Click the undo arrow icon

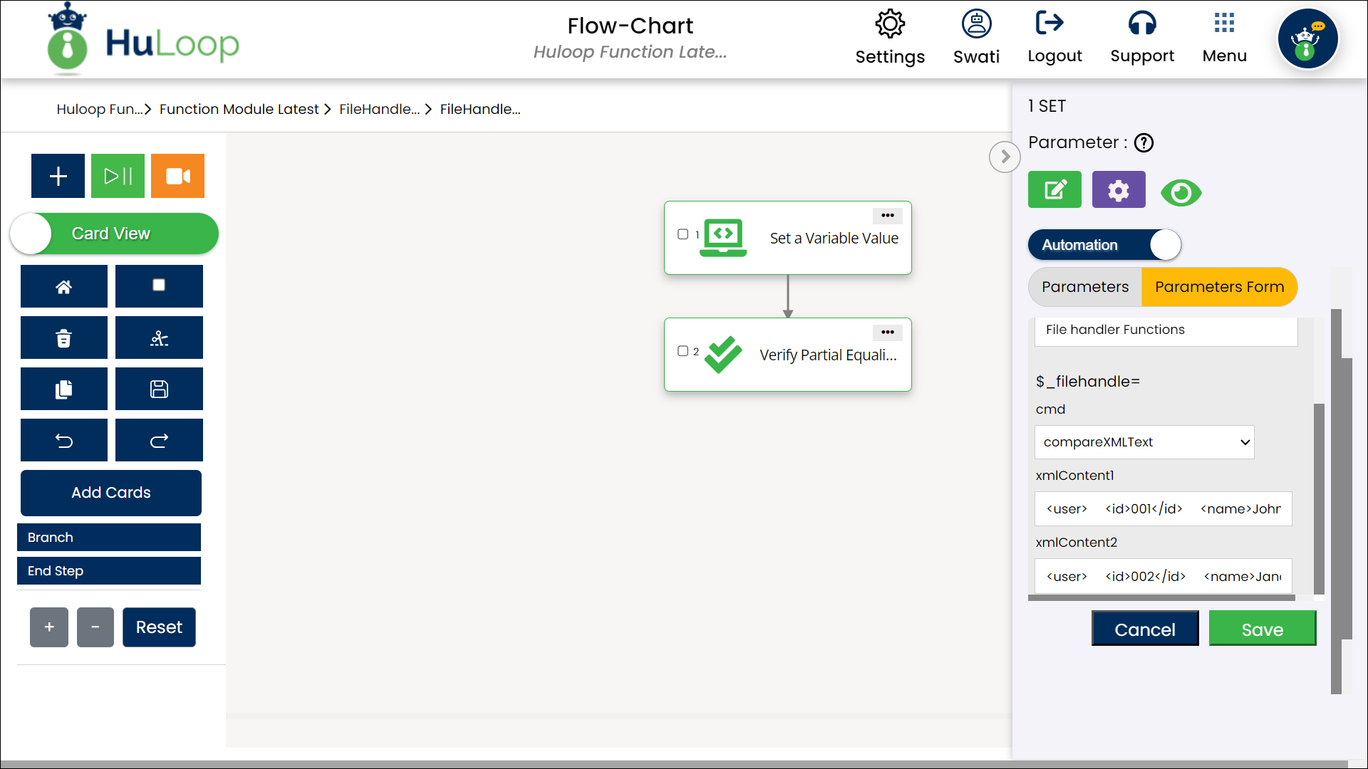(64, 440)
